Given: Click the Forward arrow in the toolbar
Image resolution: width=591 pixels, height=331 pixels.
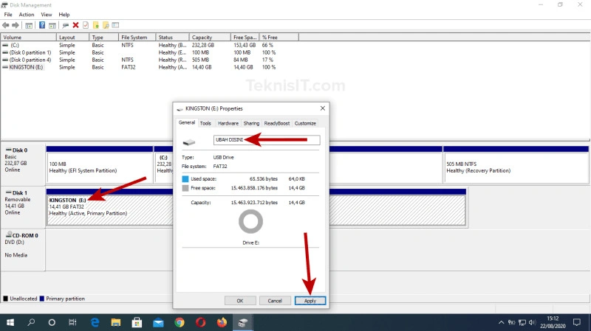Looking at the screenshot, I should coord(16,25).
